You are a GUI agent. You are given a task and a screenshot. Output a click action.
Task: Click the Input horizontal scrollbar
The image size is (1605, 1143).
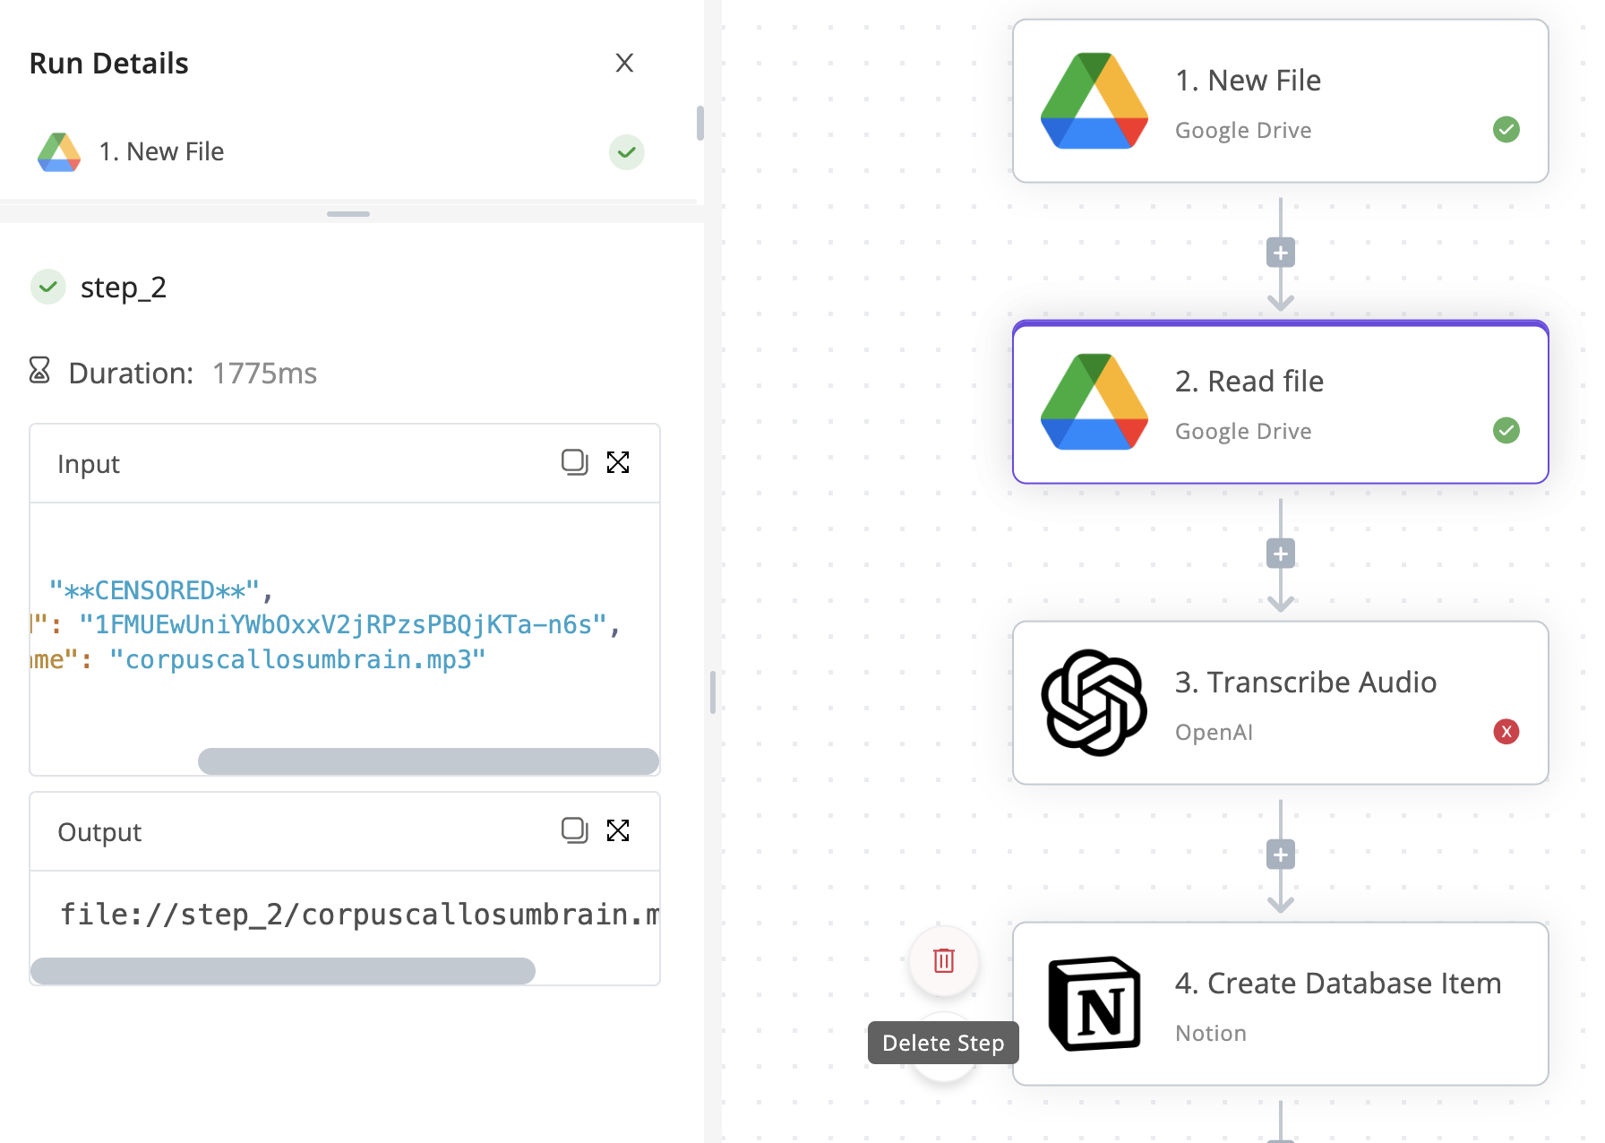pos(428,761)
